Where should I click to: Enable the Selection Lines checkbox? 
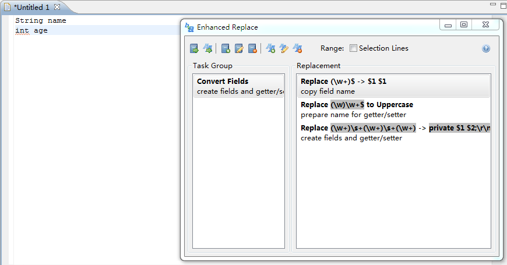353,48
